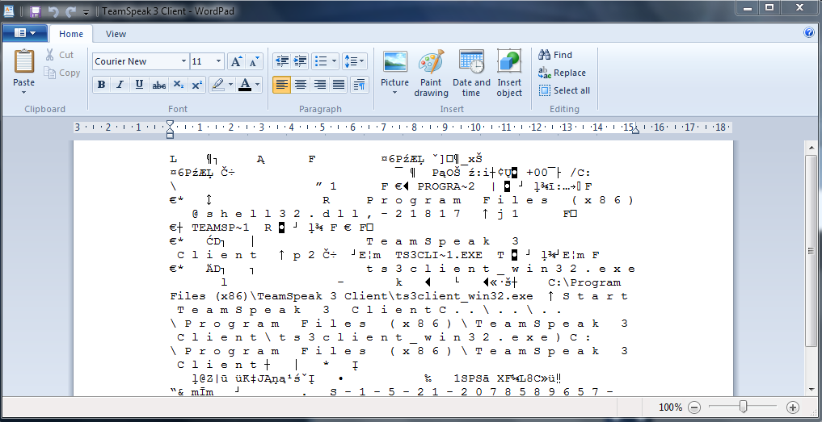Click the "TEAMSP~1" text in document
This screenshot has width=822, height=422.
pyautogui.click(x=220, y=228)
